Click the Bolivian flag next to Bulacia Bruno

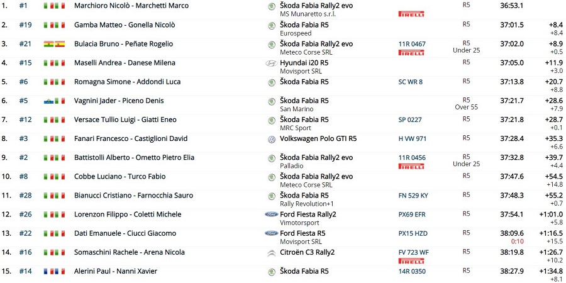(48, 44)
